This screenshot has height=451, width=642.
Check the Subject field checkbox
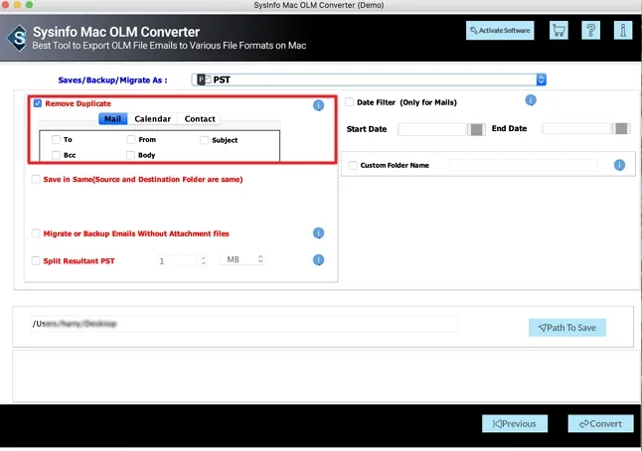point(204,140)
